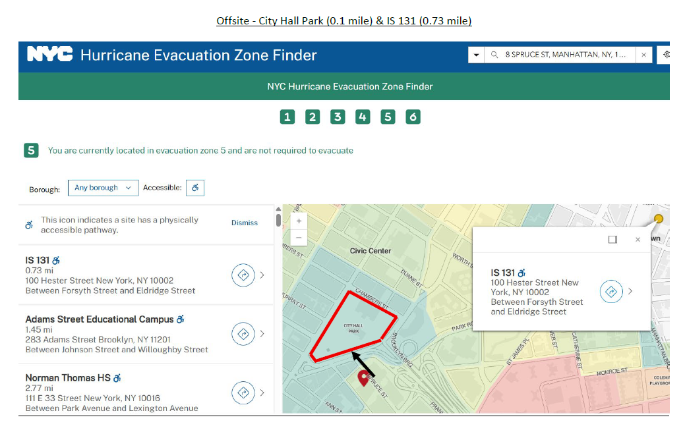Screen dimensions: 685x434
Task: Select evacuation zone 4 badge
Action: click(363, 117)
